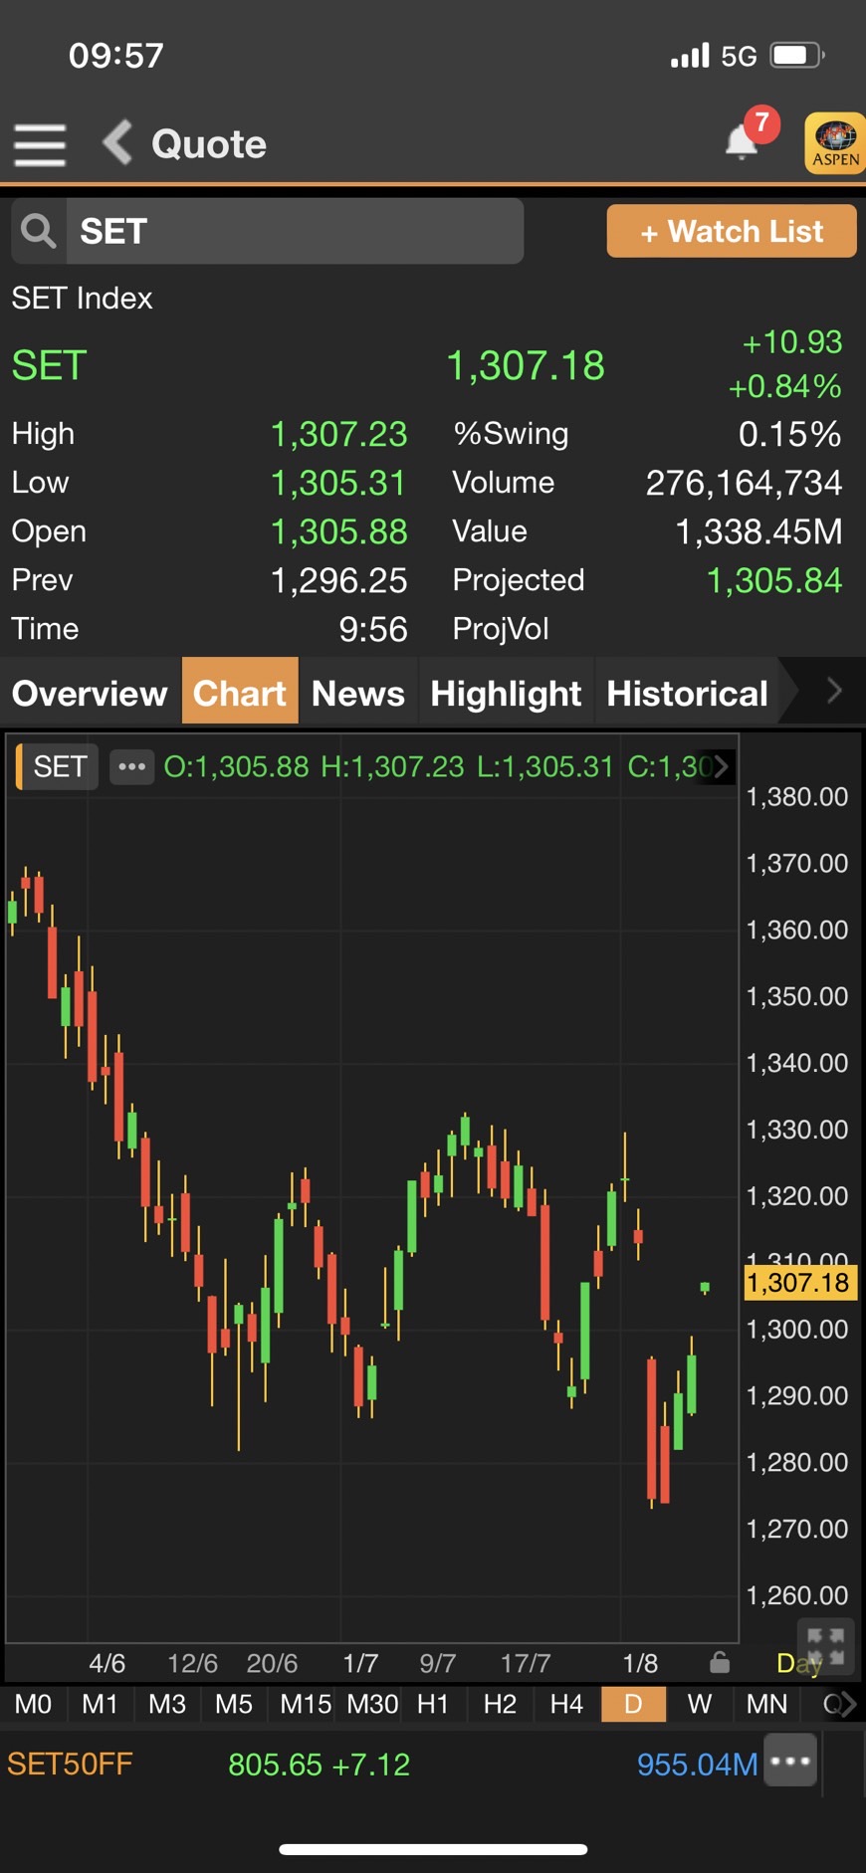866x1873 pixels.
Task: Open the News tab
Action: pos(358,693)
